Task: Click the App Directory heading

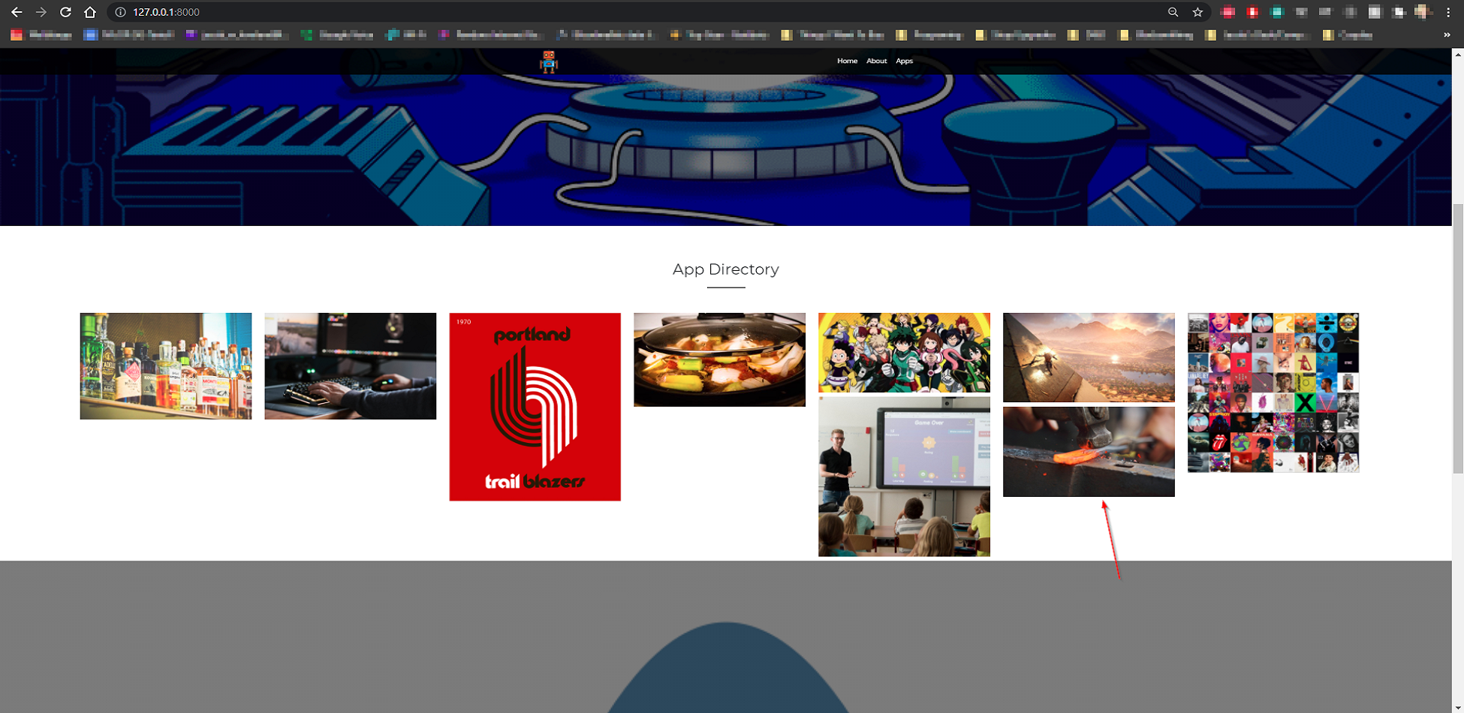Action: (726, 269)
